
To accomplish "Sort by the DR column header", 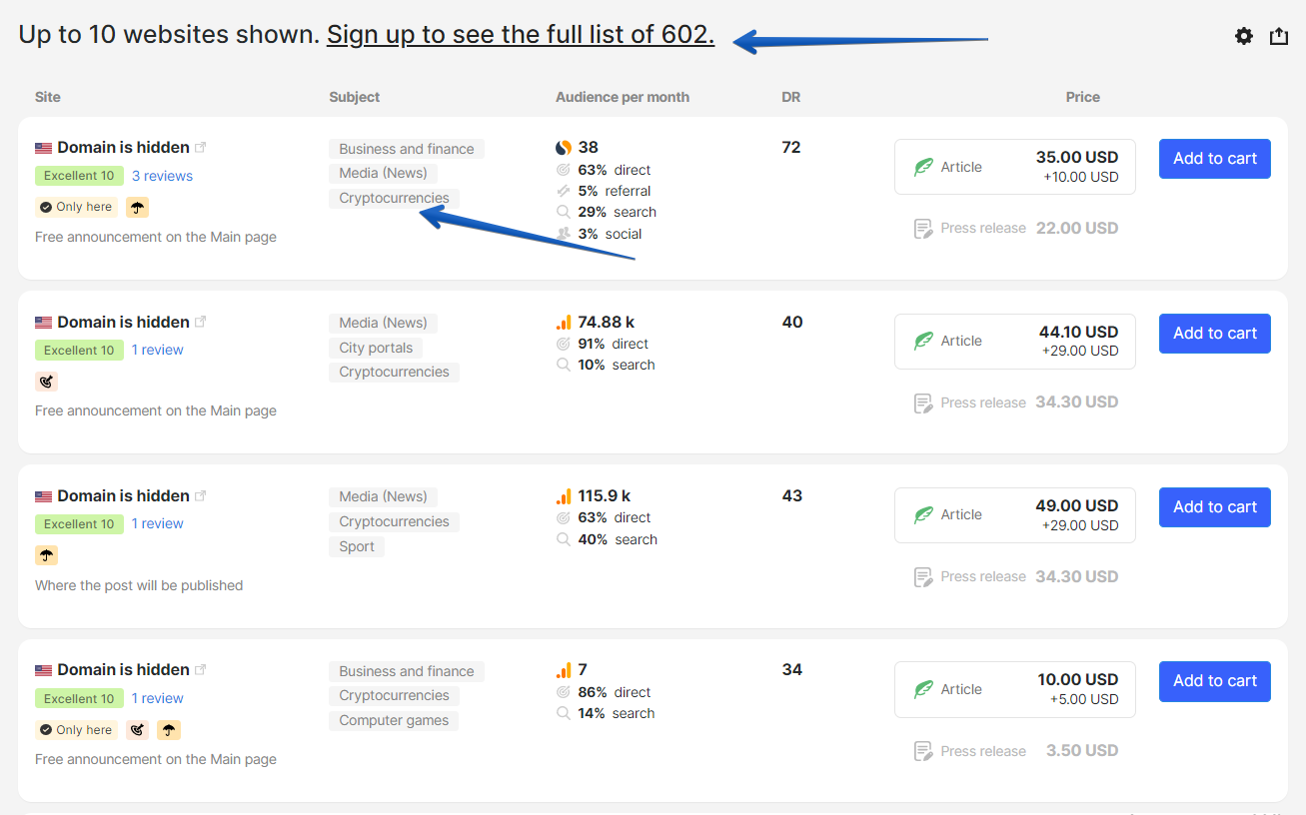I will (x=790, y=97).
